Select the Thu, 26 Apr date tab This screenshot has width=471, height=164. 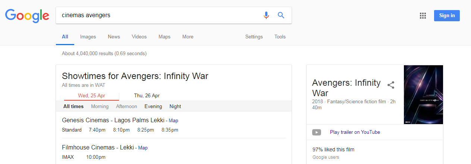147,95
